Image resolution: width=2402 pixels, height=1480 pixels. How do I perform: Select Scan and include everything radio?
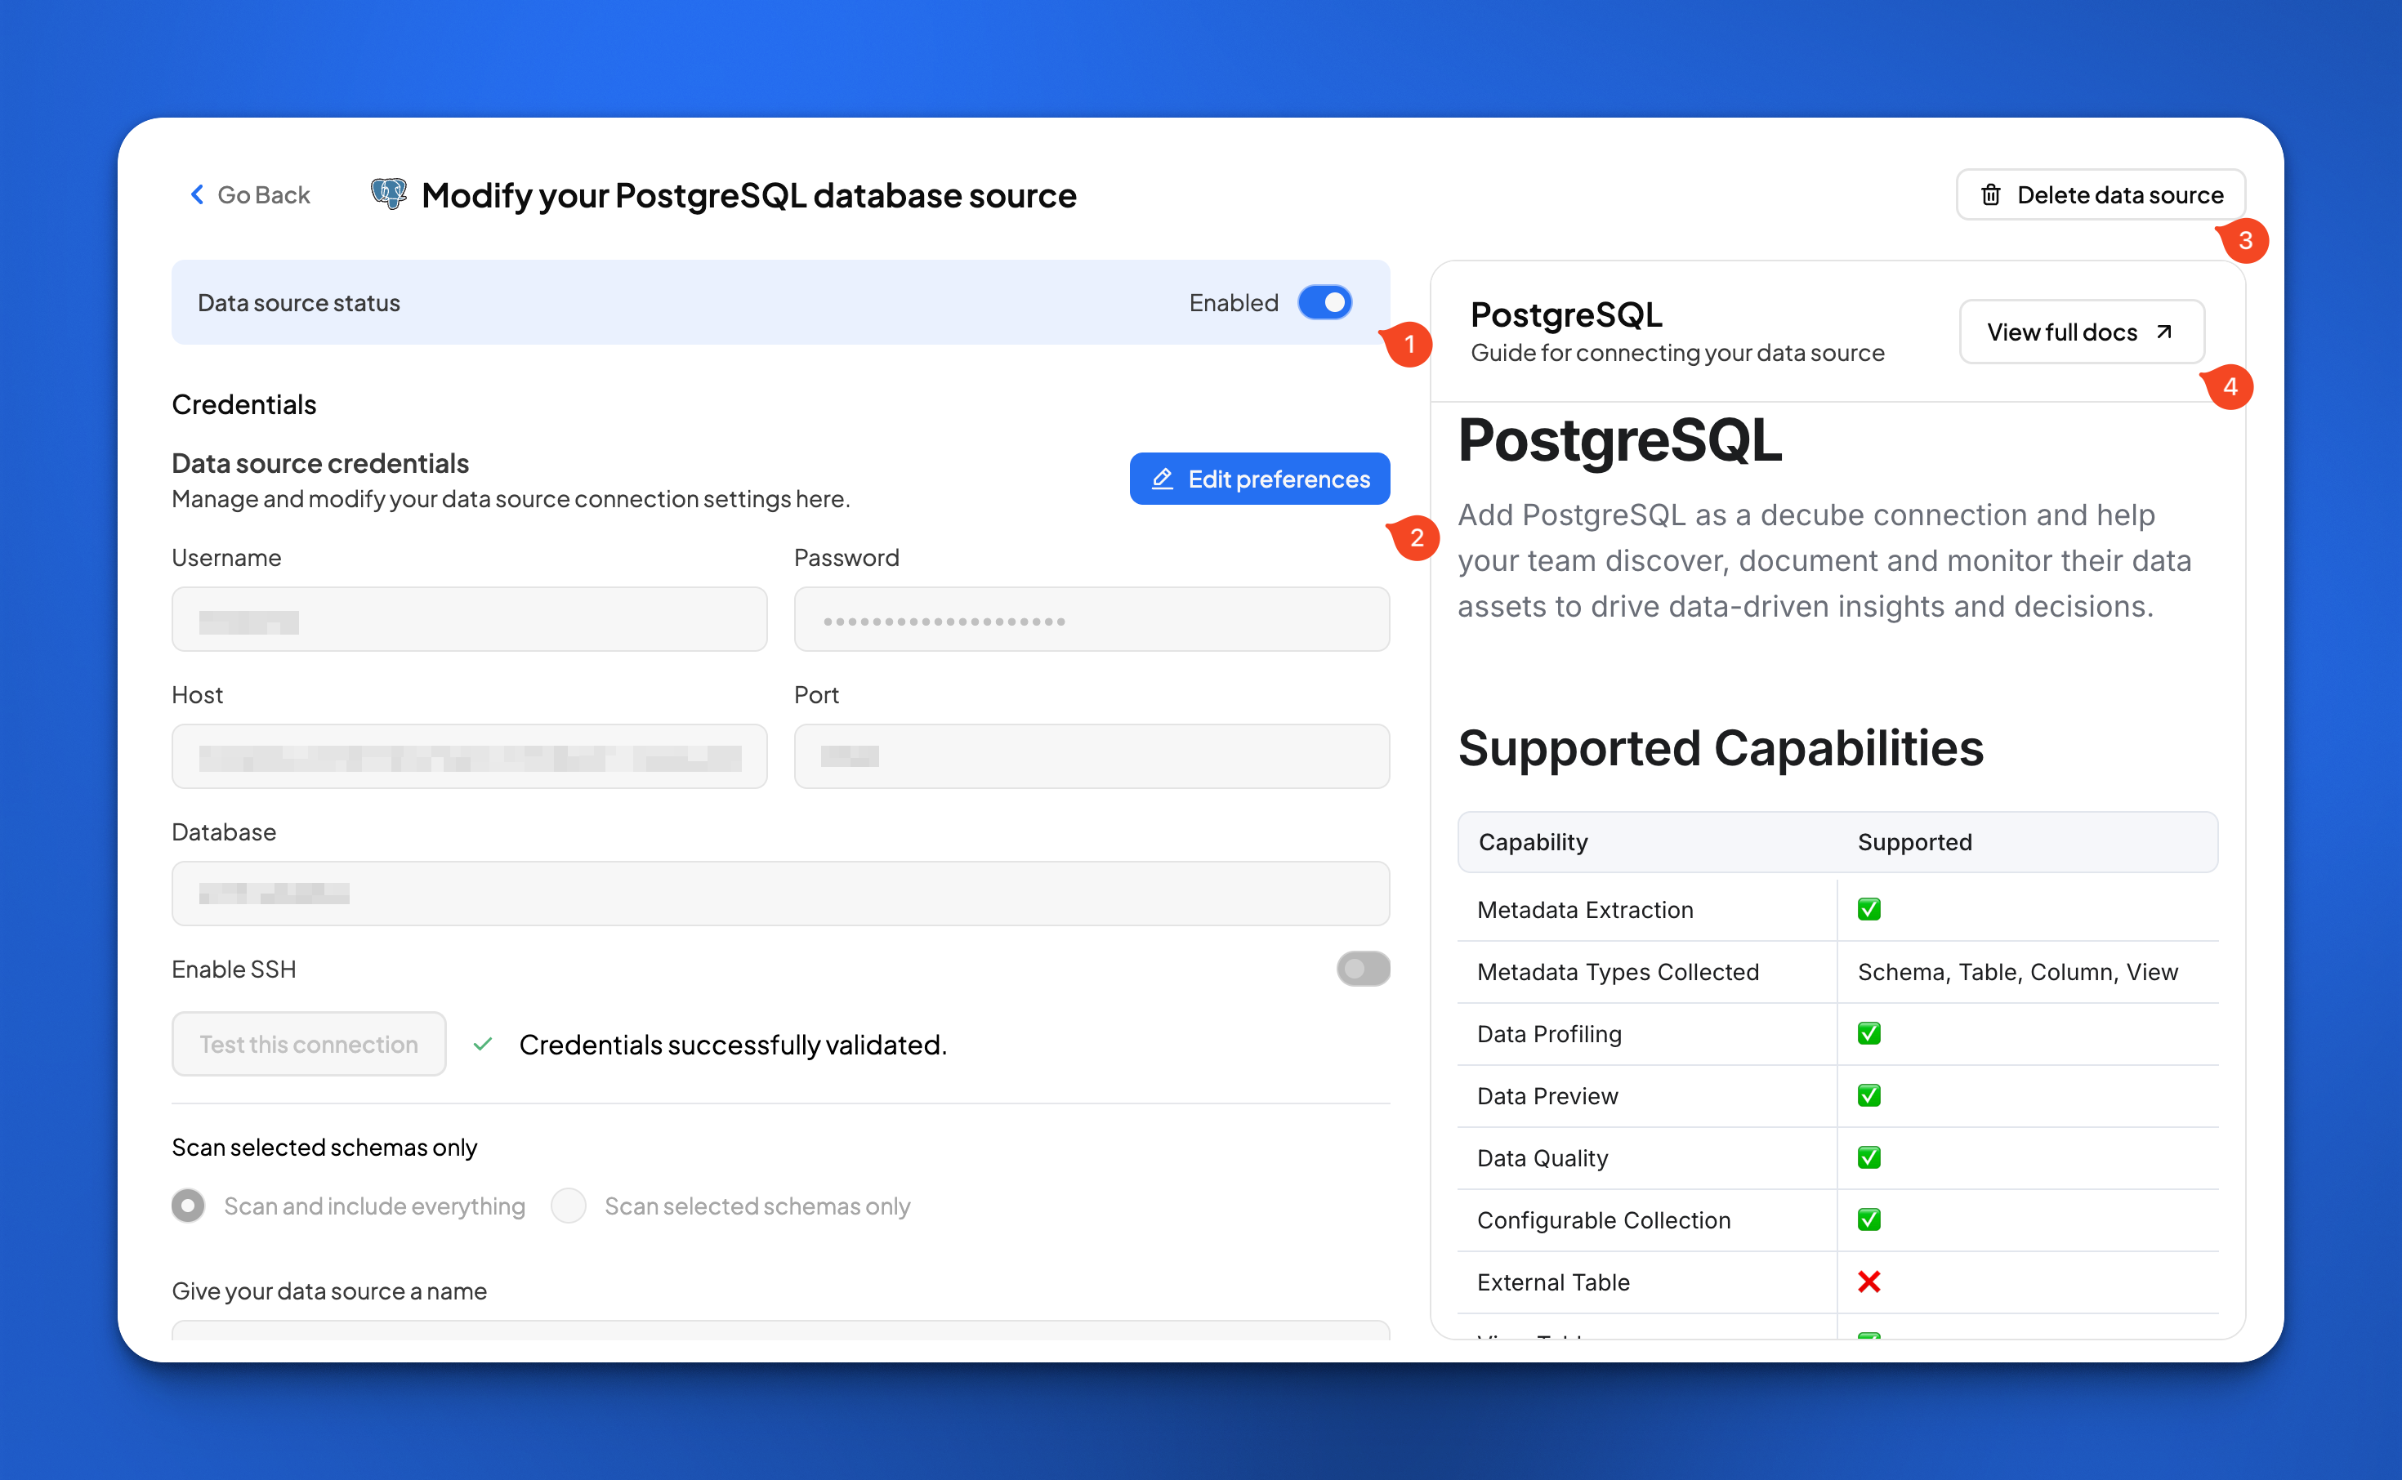pos(188,1206)
